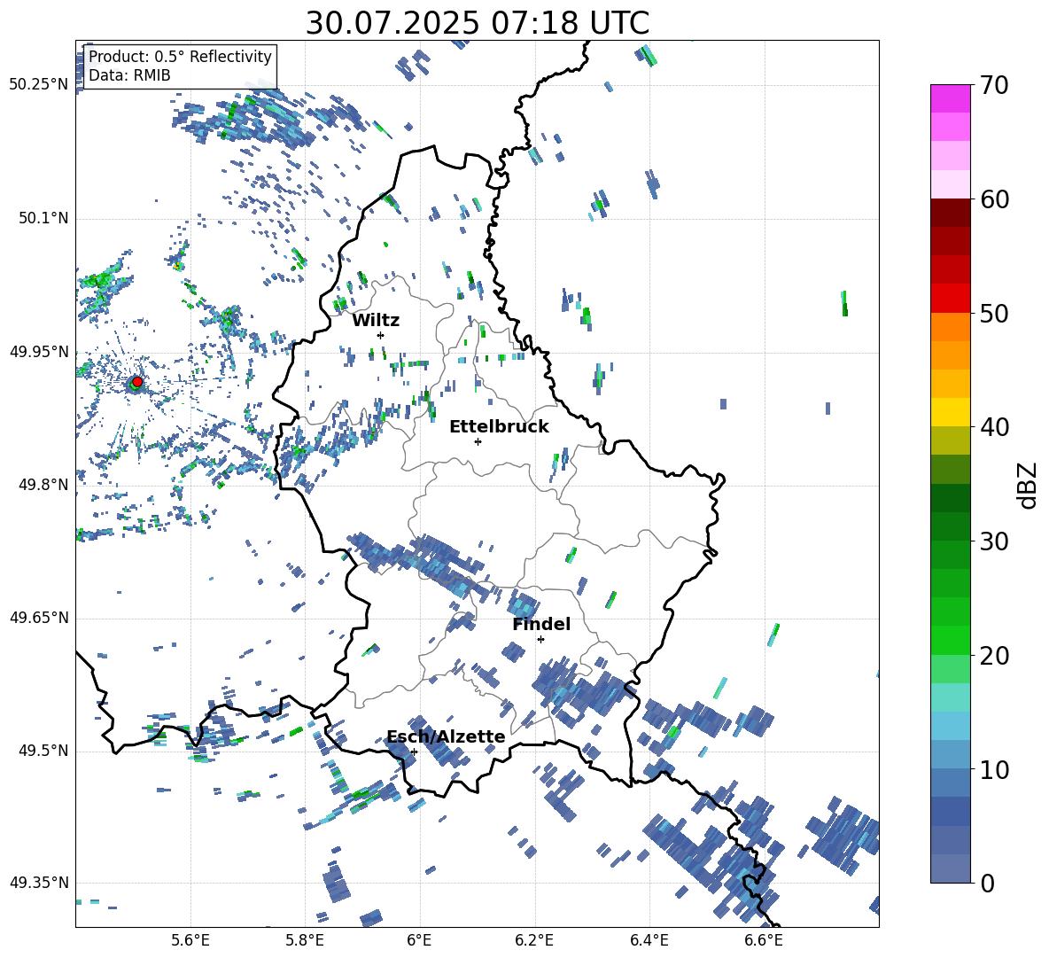Screen dimensions: 1049x958
Task: Click the 6.6°E longitude label
Action: (764, 940)
